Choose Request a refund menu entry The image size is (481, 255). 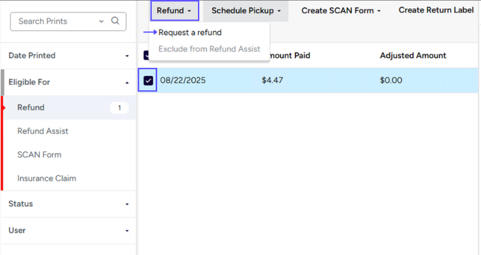click(x=190, y=32)
